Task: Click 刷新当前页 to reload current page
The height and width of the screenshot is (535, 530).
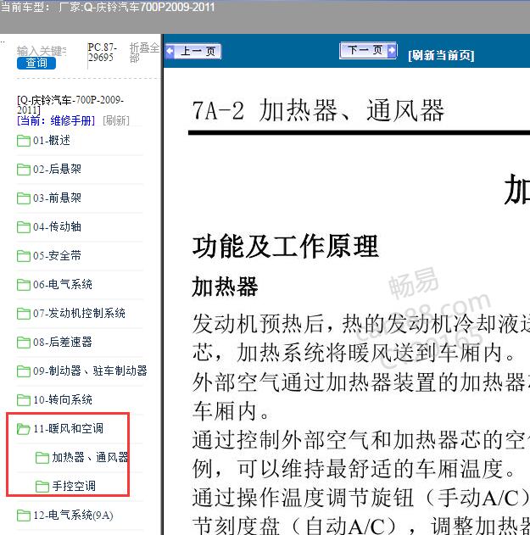Action: (441, 55)
